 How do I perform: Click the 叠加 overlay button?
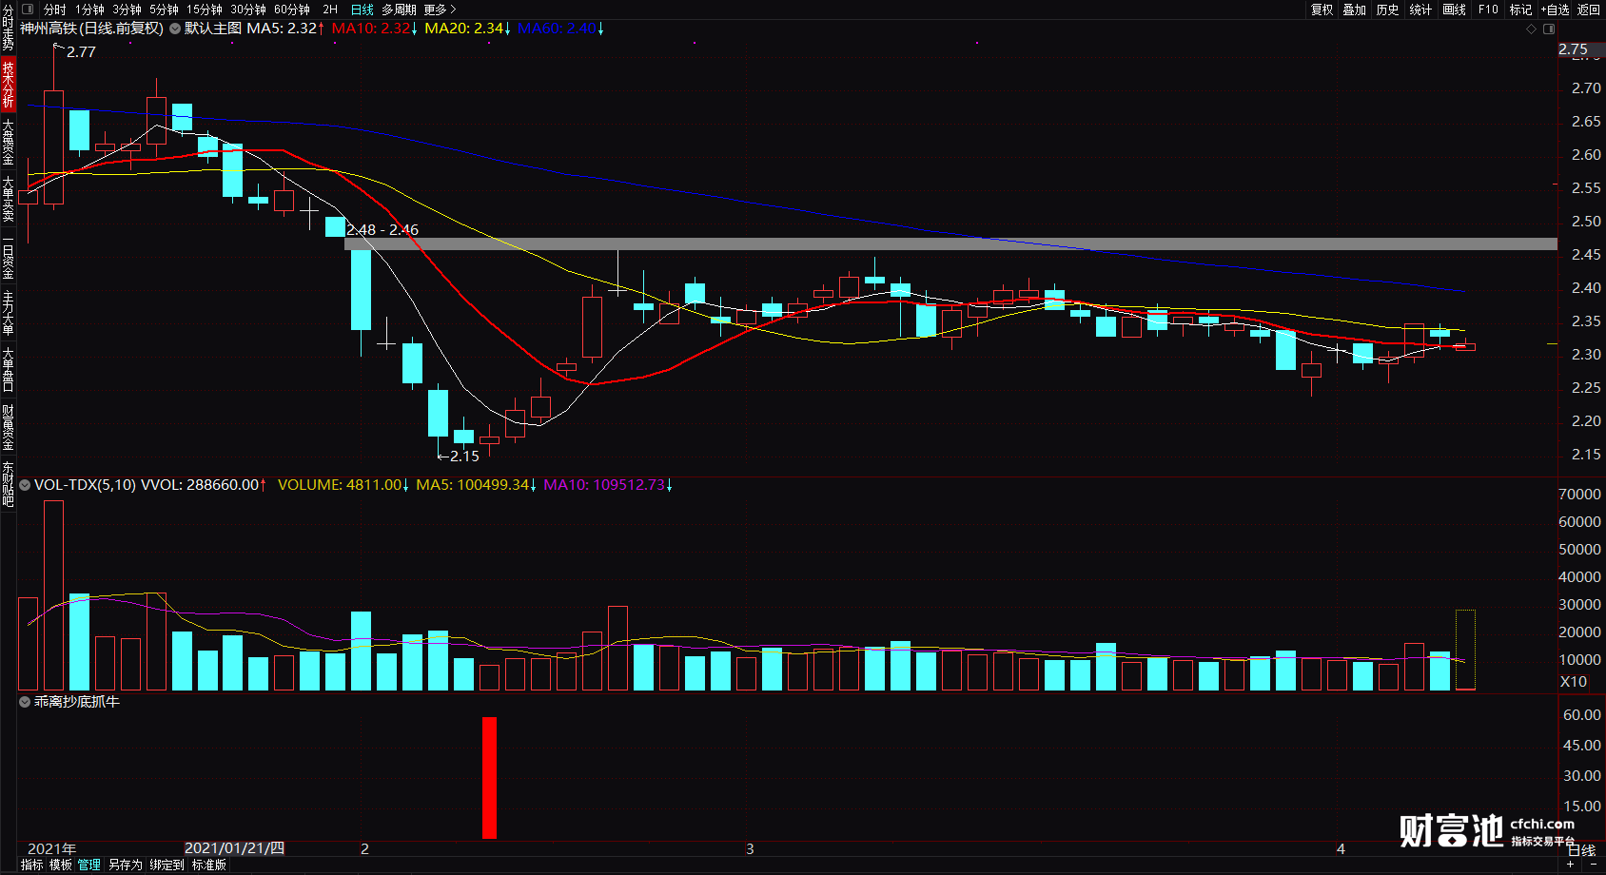(x=1355, y=10)
